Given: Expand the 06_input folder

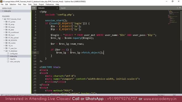Looking at the screenshot, I should click(4, 35).
